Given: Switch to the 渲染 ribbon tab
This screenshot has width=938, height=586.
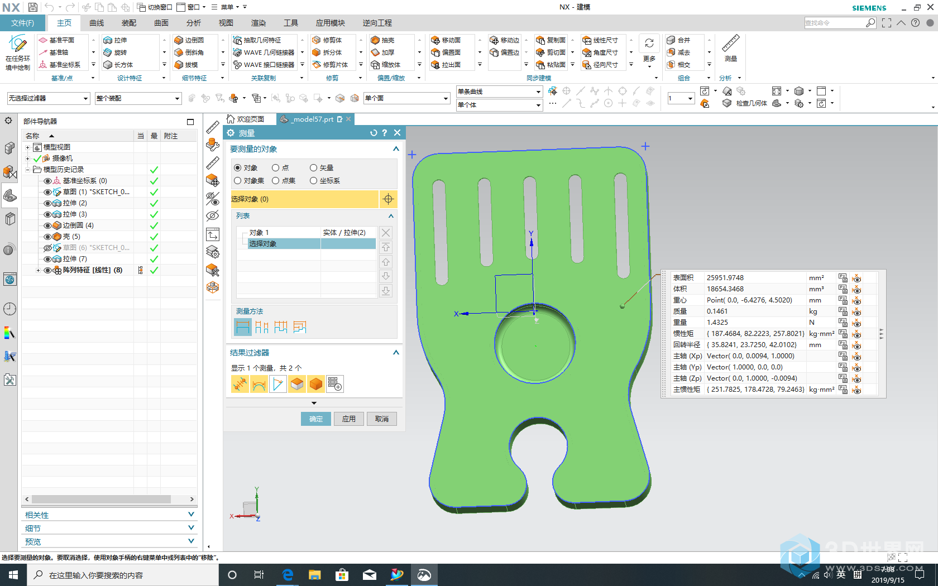Looking at the screenshot, I should tap(259, 23).
